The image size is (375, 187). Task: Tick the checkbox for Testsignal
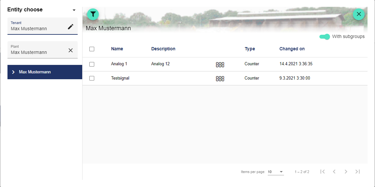[92, 78]
